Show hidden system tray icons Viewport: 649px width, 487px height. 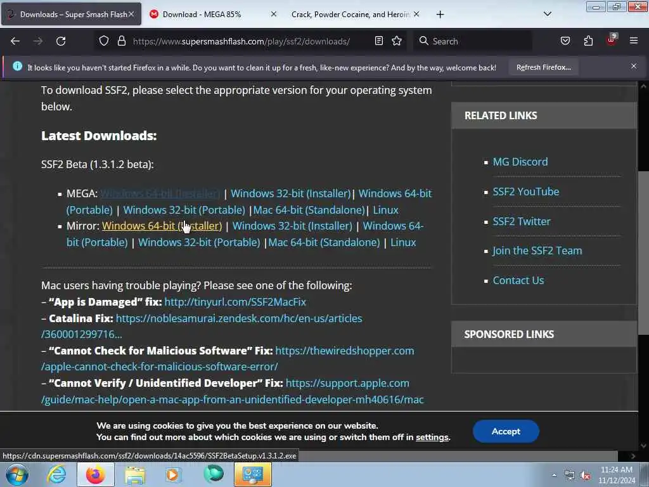pos(554,476)
